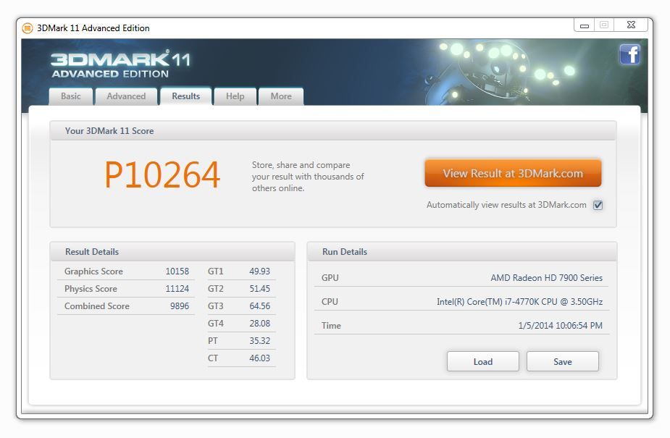
Task: Open the Facebook share icon
Action: pyautogui.click(x=630, y=54)
